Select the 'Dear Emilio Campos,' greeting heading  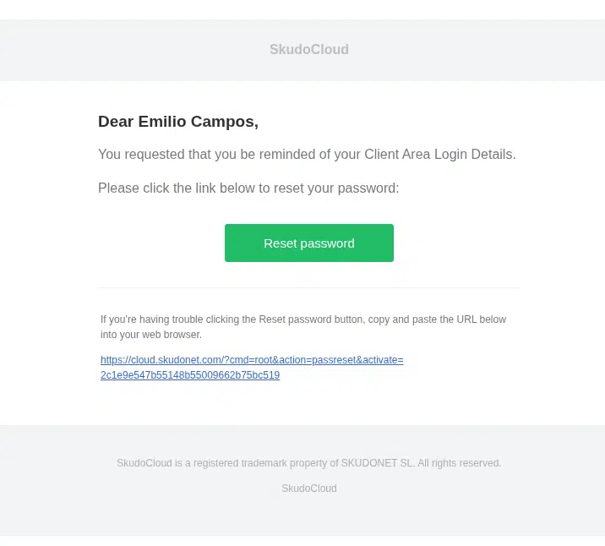click(178, 121)
